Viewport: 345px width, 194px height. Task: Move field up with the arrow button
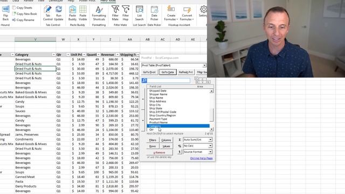point(143,99)
